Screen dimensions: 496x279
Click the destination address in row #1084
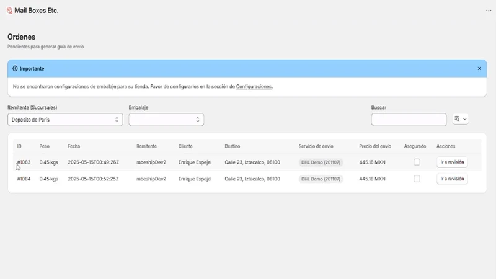pyautogui.click(x=252, y=179)
